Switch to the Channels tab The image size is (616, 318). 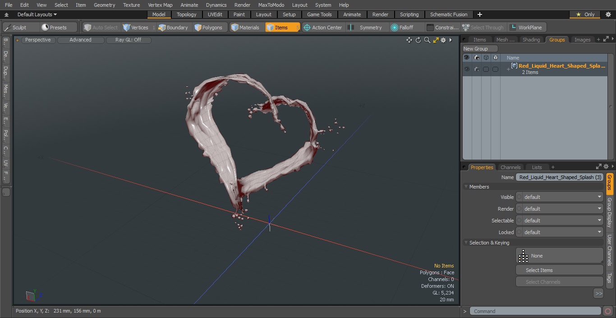tap(510, 167)
